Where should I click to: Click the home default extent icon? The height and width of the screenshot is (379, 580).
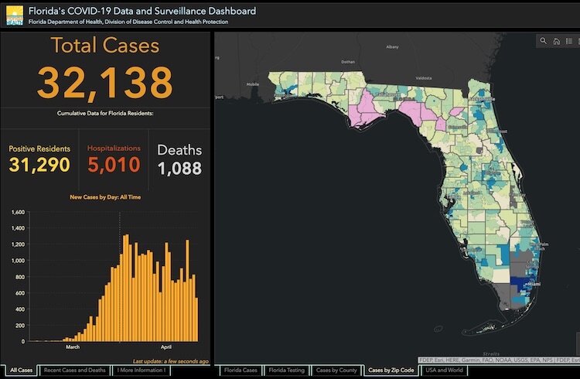pos(556,42)
